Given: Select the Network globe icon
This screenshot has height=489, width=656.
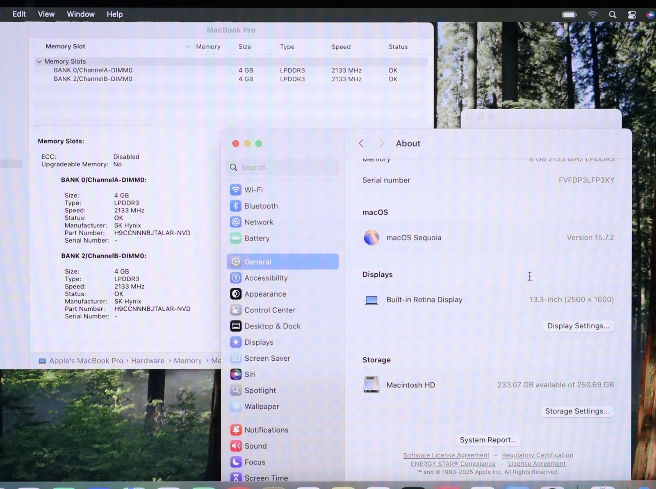Looking at the screenshot, I should pyautogui.click(x=236, y=222).
